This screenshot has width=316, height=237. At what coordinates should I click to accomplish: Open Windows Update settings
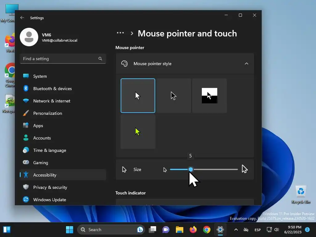pyautogui.click(x=63, y=200)
